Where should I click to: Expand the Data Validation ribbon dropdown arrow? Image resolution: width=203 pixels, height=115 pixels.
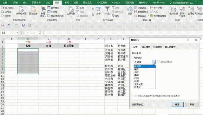[x=148, y=16]
